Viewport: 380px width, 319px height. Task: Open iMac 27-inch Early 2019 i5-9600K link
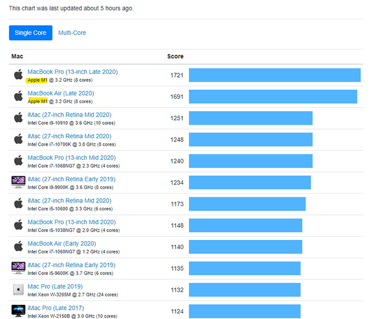(72, 265)
